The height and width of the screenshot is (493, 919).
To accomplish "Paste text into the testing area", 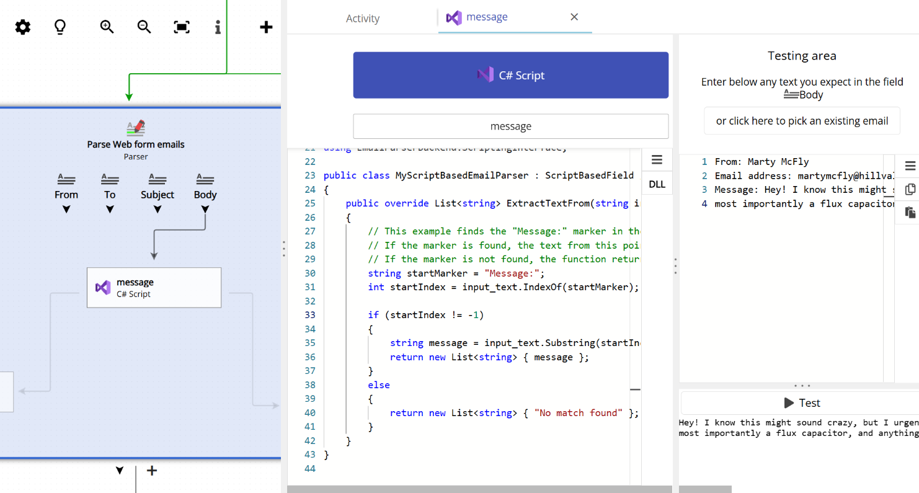I will [x=910, y=212].
